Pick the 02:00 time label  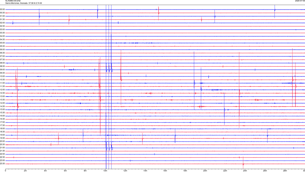click(3, 23)
